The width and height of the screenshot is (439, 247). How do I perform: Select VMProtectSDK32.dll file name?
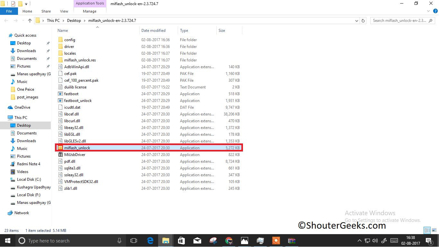(x=81, y=182)
